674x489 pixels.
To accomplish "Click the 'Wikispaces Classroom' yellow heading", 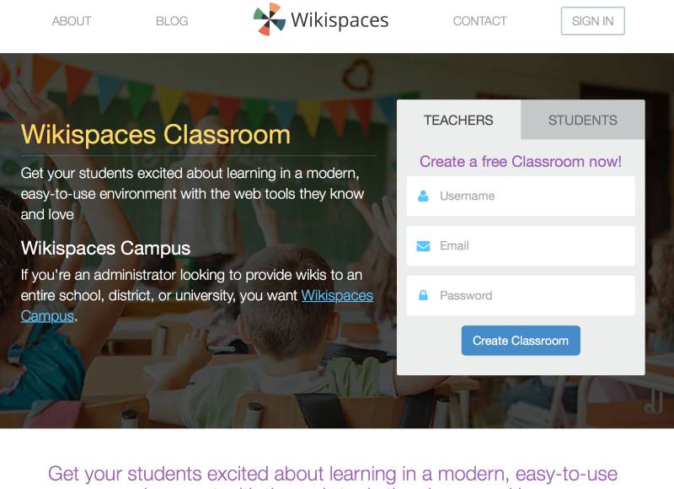I will [156, 135].
